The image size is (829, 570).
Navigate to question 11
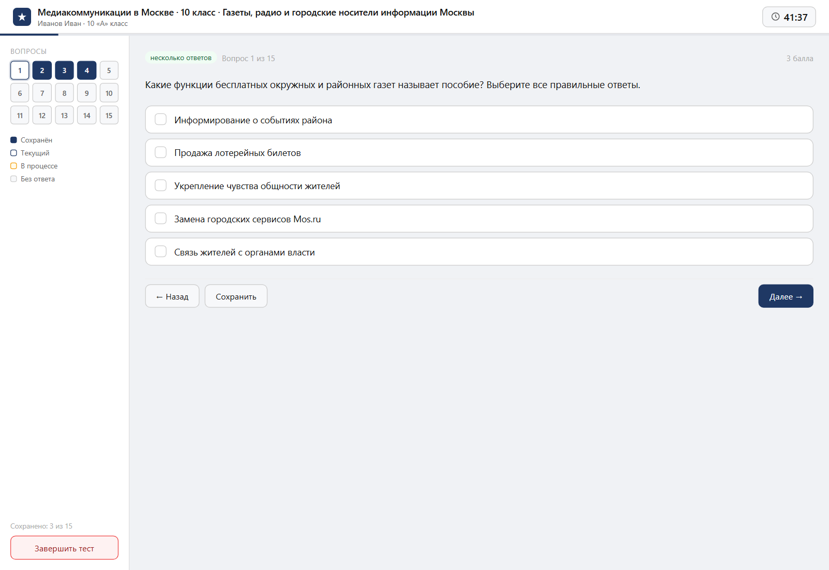(20, 116)
